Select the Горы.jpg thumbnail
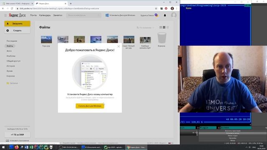267x150 pixels. point(46,40)
